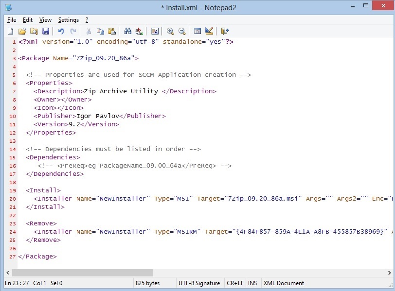The width and height of the screenshot is (395, 291).
Task: Open the View menu
Action: (x=45, y=20)
